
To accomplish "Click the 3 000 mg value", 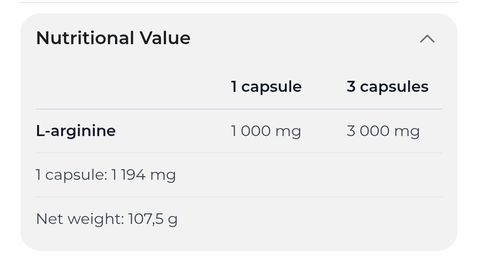I will click(383, 131).
